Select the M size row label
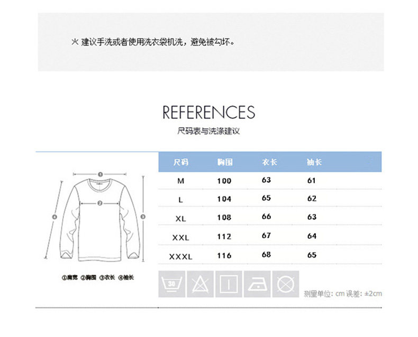The height and width of the screenshot is (337, 418). click(x=181, y=181)
